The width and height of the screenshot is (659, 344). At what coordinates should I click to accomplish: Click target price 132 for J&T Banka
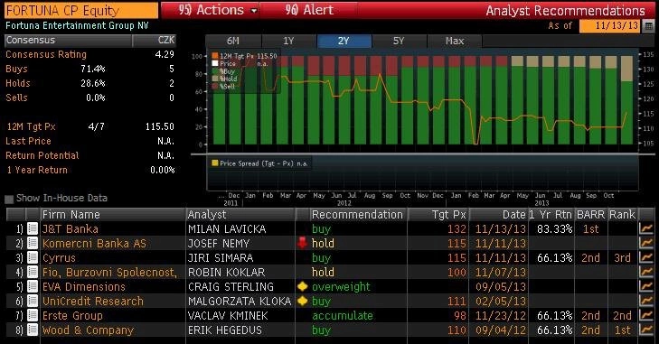457,229
